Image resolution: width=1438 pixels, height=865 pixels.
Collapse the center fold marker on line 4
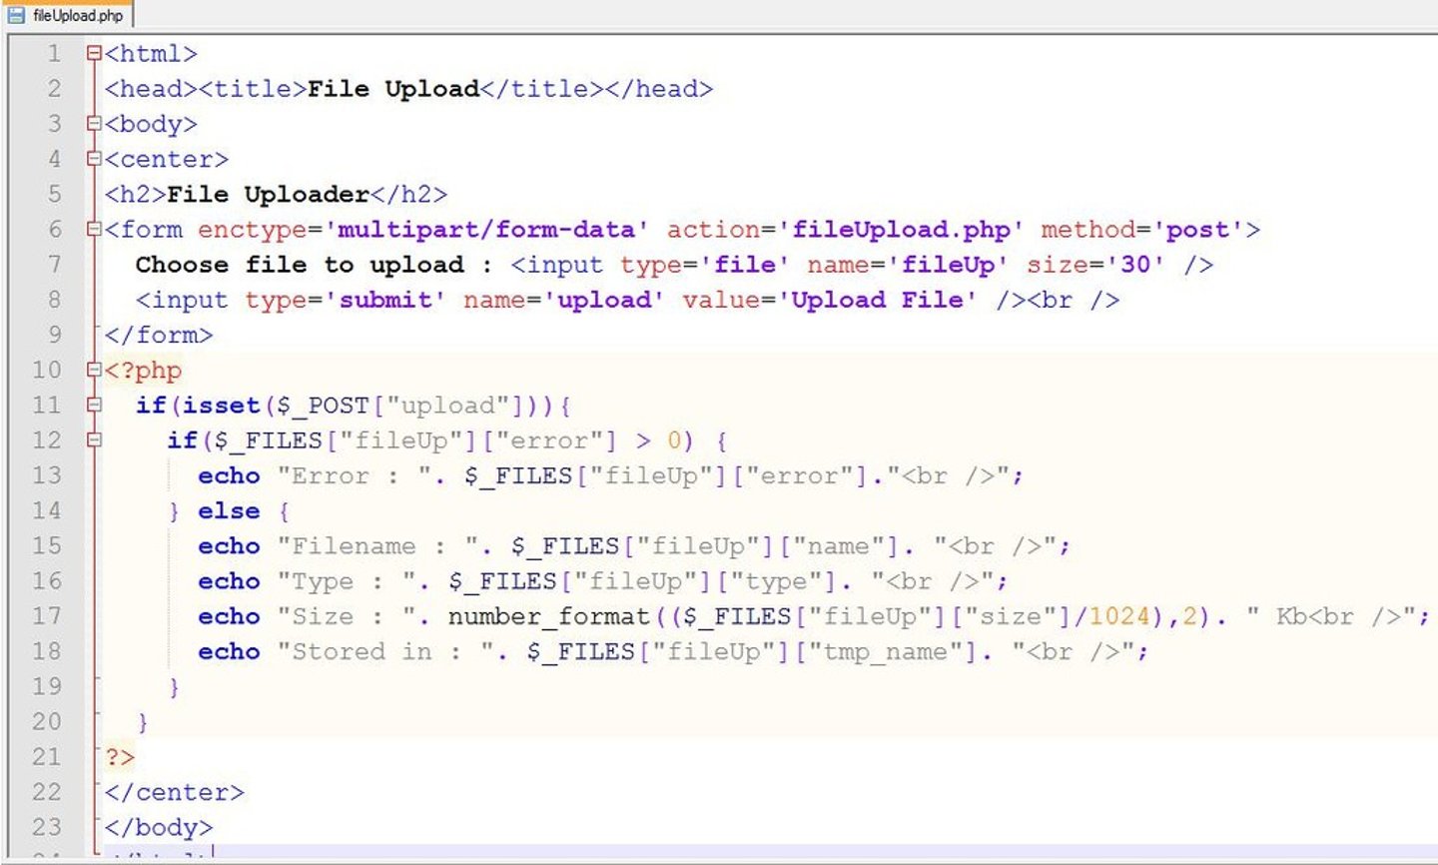pos(94,159)
